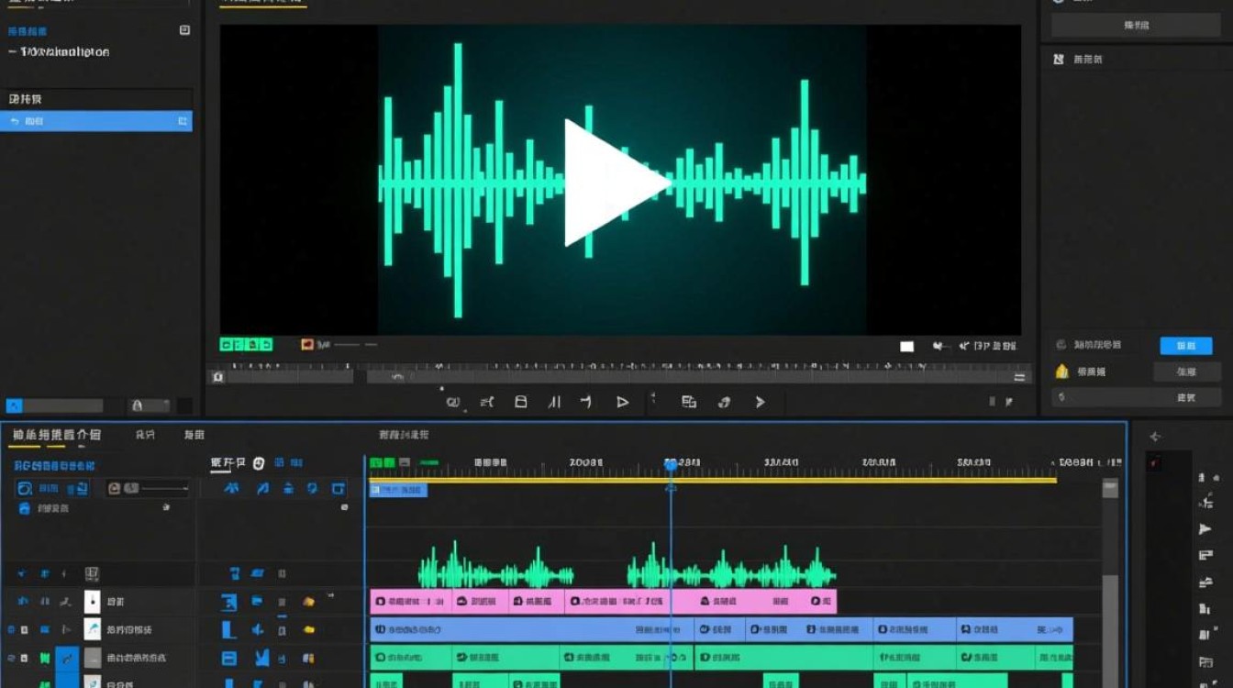The width and height of the screenshot is (1233, 688).
Task: Click the blue playhead handle on timeline ruler
Action: coord(671,465)
